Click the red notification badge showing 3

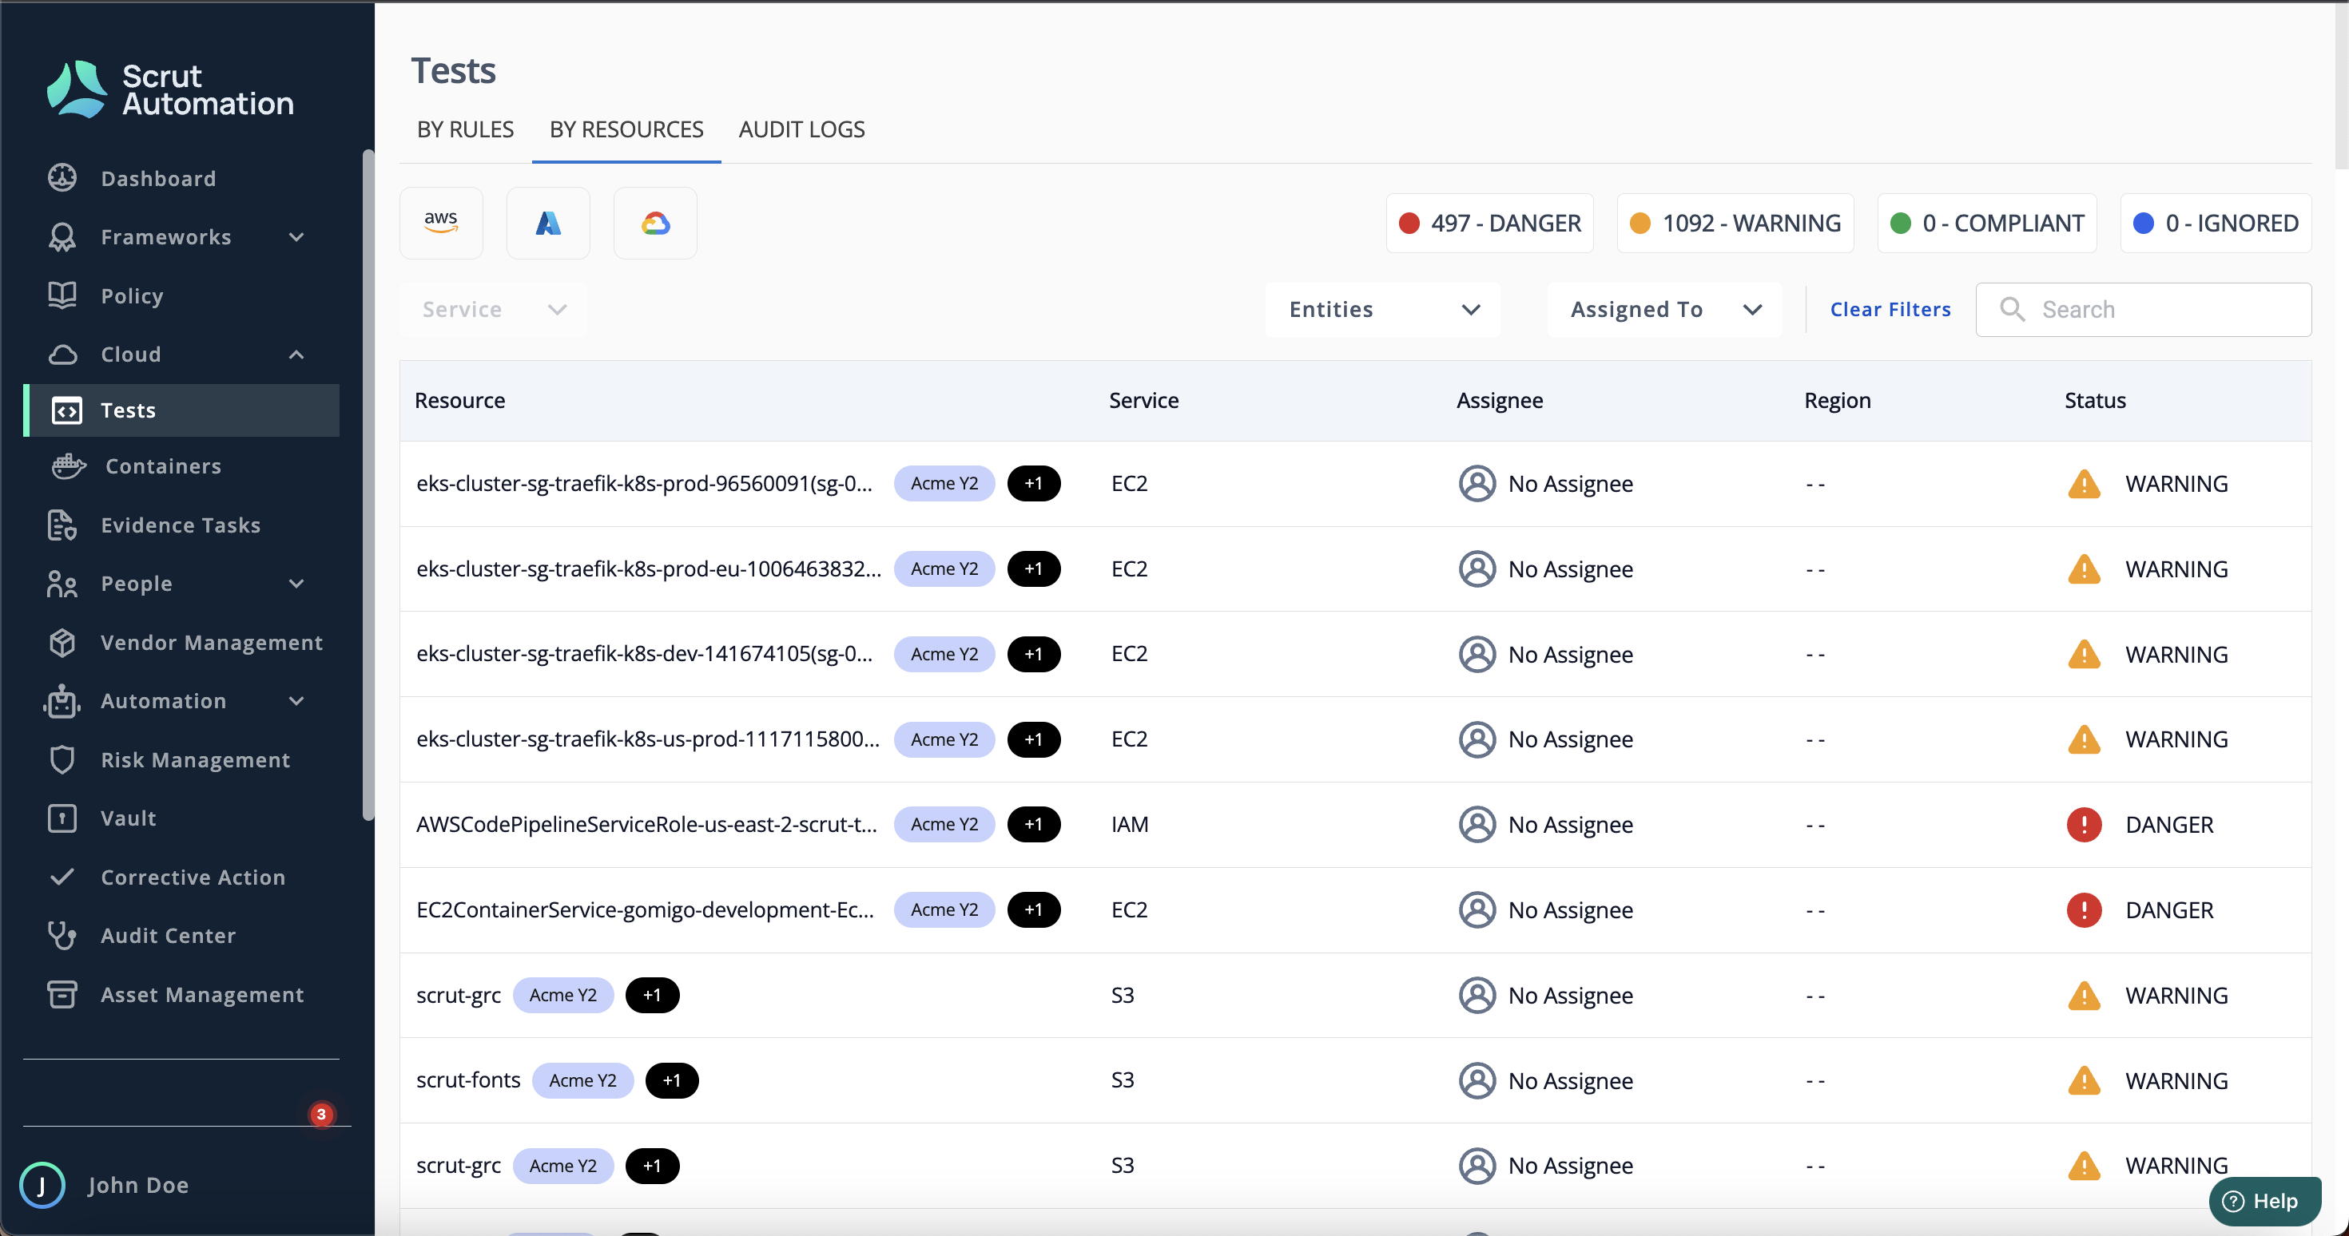[x=321, y=1114]
